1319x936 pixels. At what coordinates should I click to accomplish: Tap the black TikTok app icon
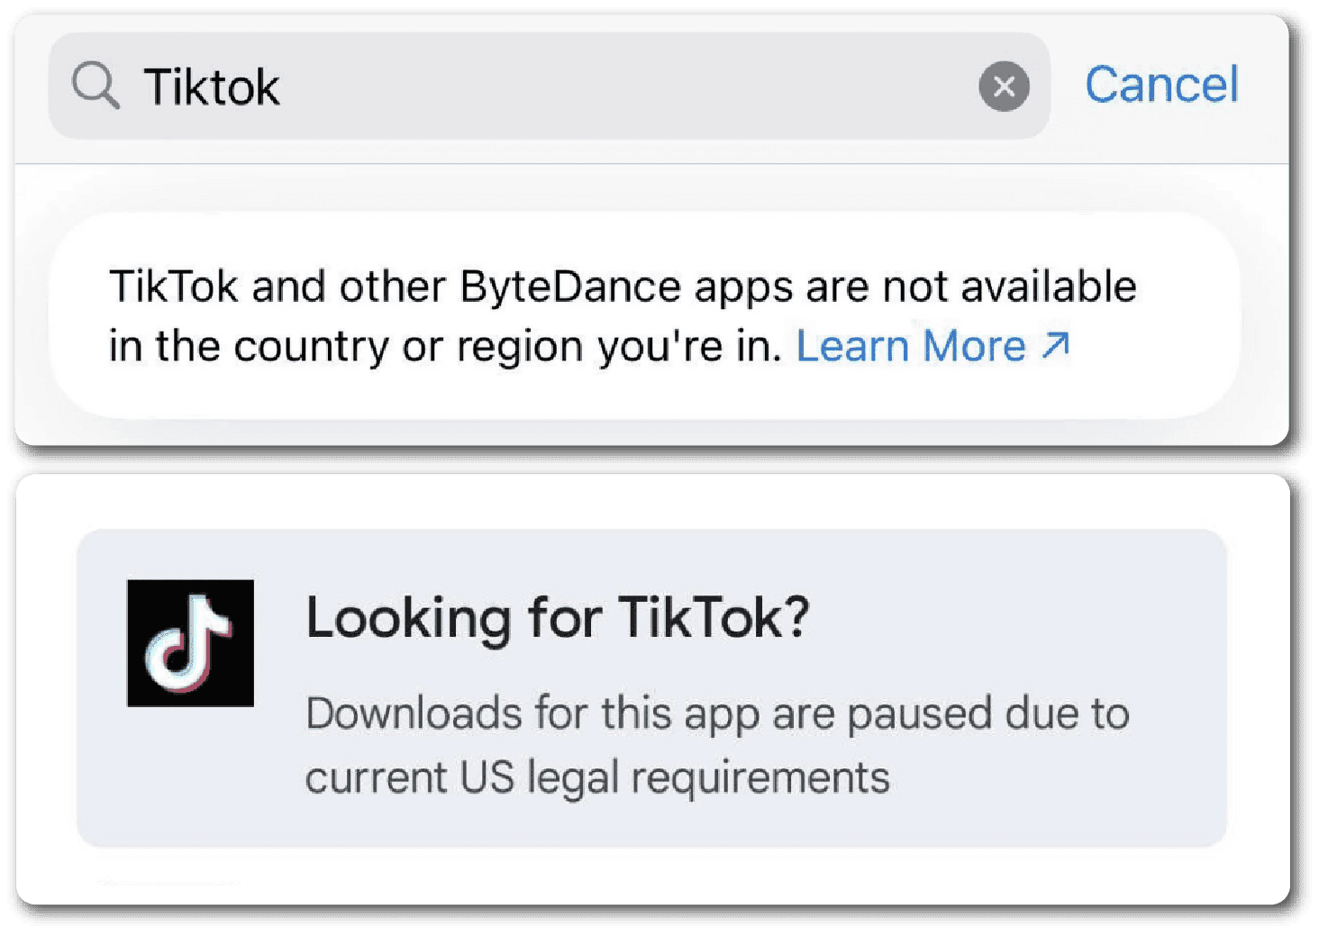coord(190,643)
